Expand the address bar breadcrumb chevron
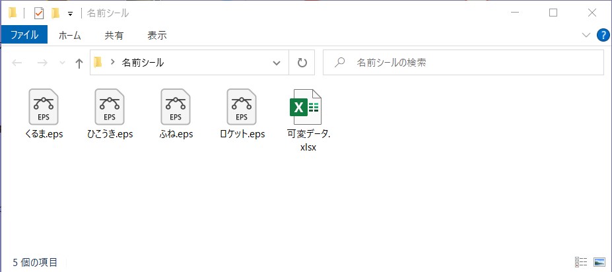 pos(113,63)
